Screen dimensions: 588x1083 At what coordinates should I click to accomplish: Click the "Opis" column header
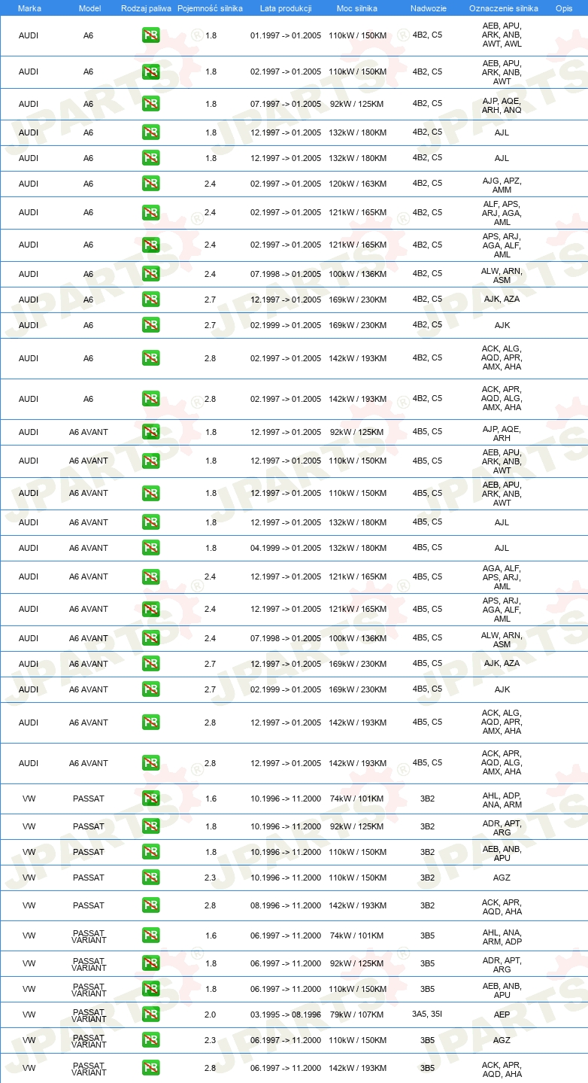click(x=563, y=8)
